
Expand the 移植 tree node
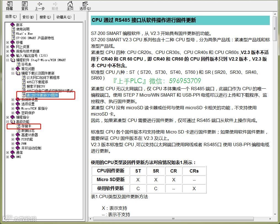(x=7, y=42)
